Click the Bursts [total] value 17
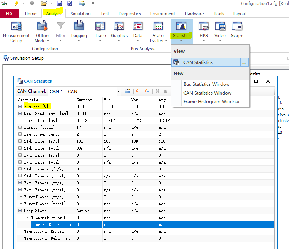The height and width of the screenshot is (250, 289). point(79,127)
